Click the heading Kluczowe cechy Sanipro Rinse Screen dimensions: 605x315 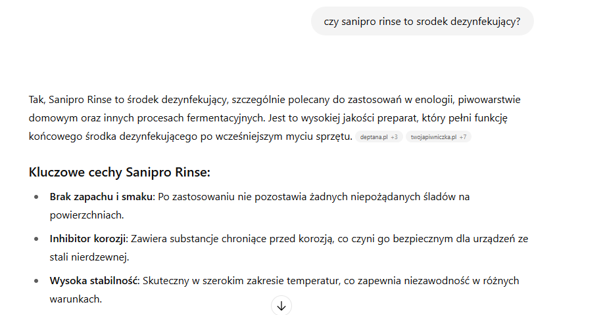pyautogui.click(x=119, y=172)
